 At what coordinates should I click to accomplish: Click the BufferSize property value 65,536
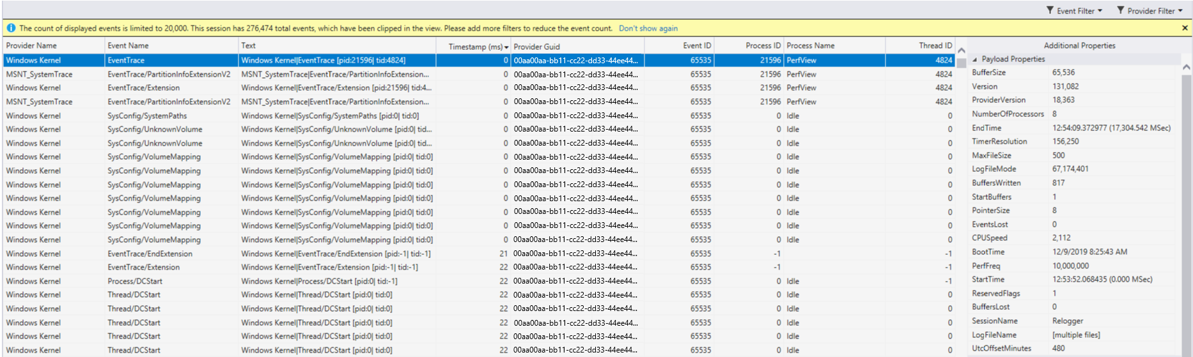click(x=1063, y=73)
